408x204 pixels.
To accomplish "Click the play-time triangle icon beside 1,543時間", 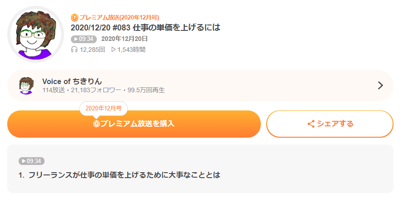I will 114,50.
